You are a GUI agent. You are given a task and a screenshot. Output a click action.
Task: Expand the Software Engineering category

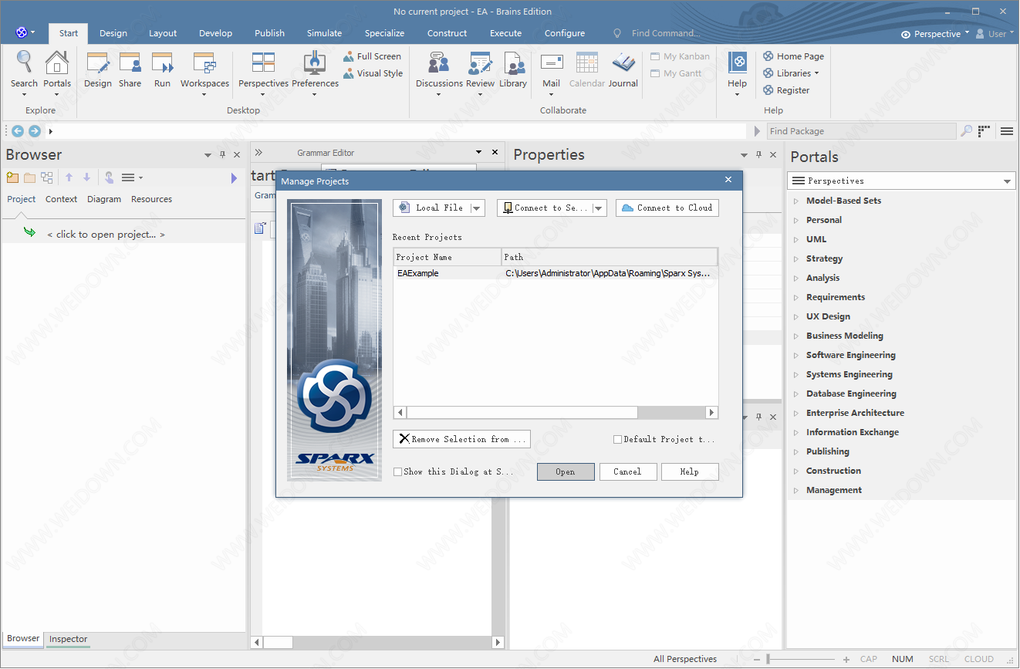tap(796, 355)
